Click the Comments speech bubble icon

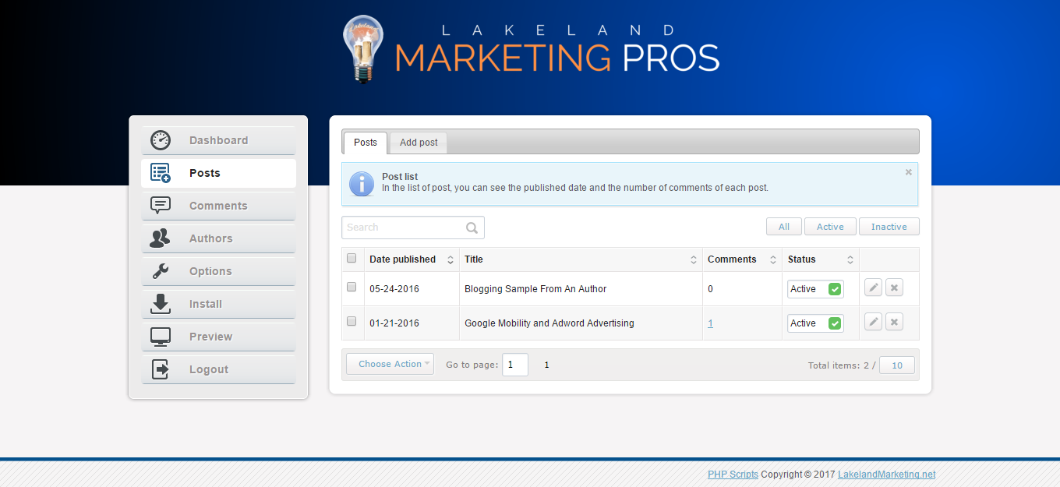[161, 206]
